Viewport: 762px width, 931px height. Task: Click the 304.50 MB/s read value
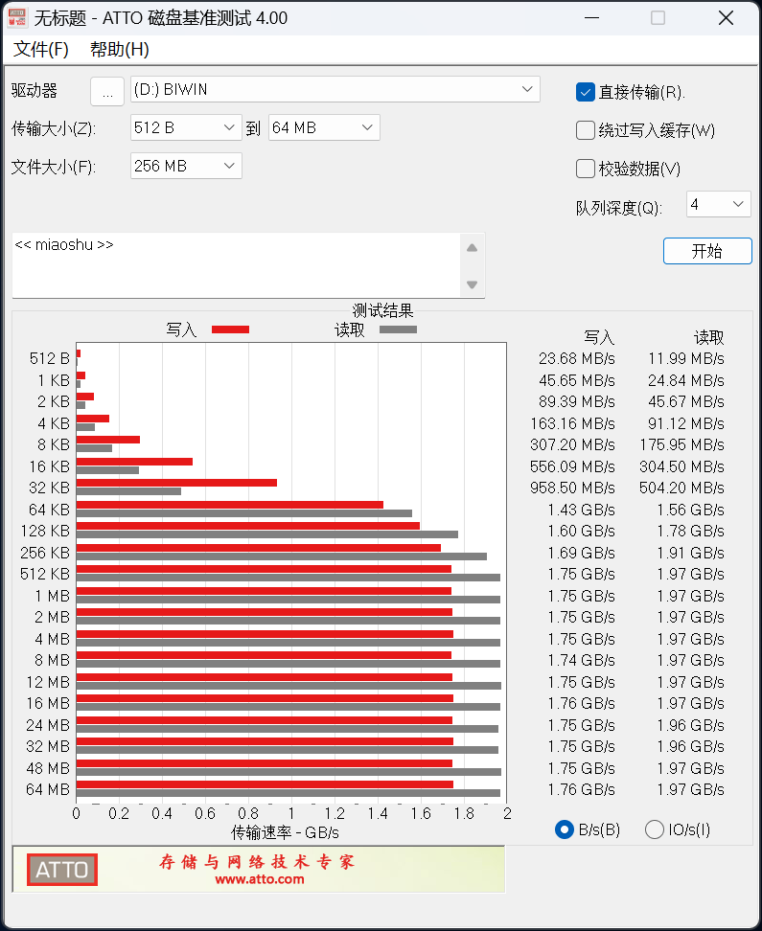coord(681,466)
